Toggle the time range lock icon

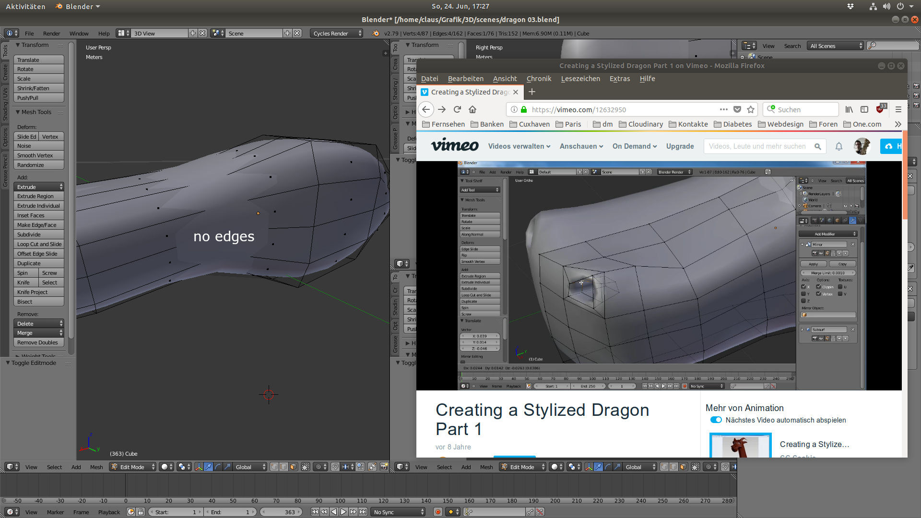click(x=141, y=512)
